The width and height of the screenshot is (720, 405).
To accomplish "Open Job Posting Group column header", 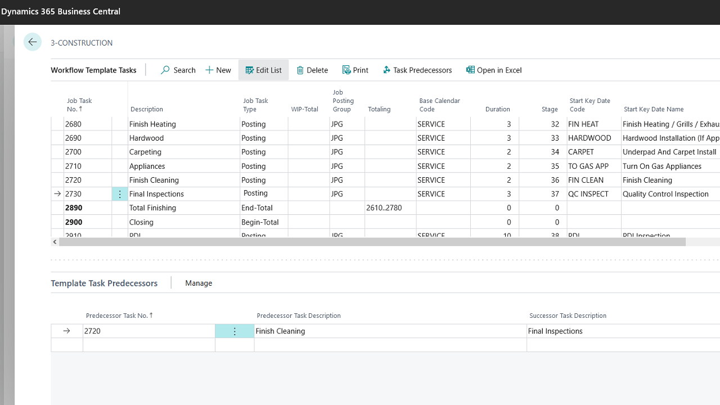I will coord(343,101).
